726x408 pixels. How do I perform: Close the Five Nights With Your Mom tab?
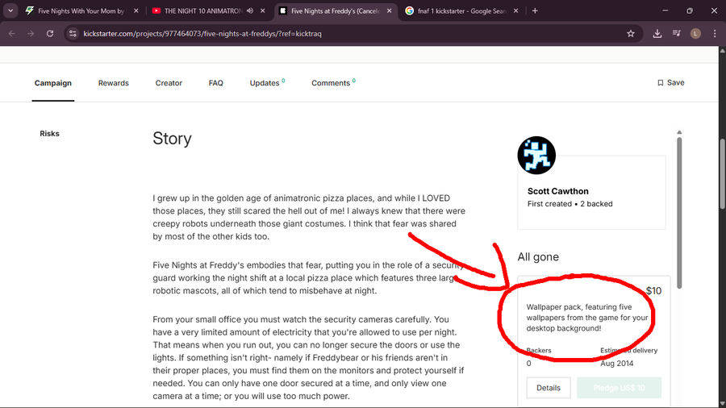click(x=136, y=10)
